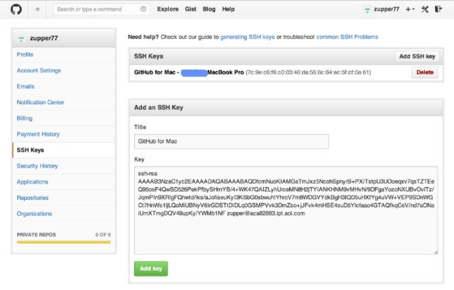Select Profile in settings sidebar

point(25,55)
